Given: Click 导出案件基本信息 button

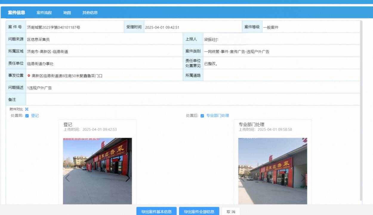Looking at the screenshot, I should click(157, 211).
